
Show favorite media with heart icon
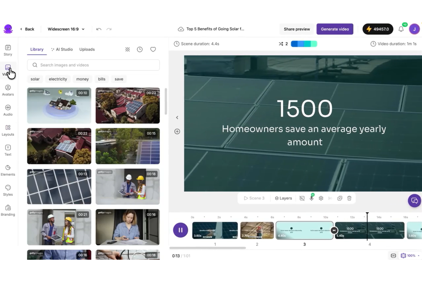pyautogui.click(x=153, y=49)
